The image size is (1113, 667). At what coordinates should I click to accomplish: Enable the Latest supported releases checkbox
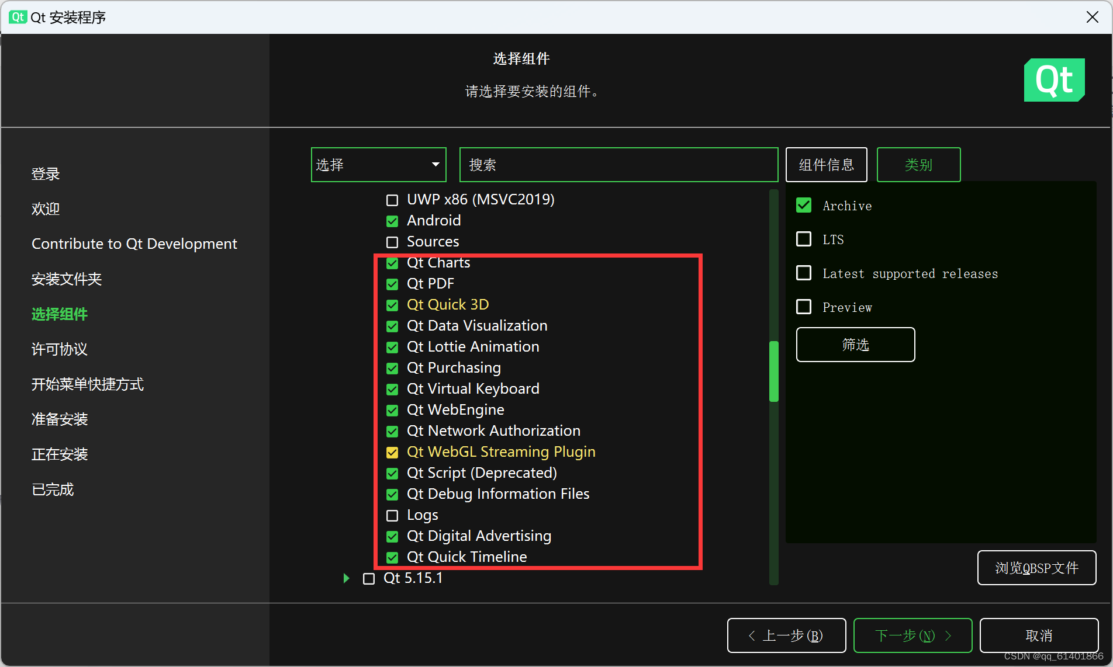pyautogui.click(x=804, y=273)
